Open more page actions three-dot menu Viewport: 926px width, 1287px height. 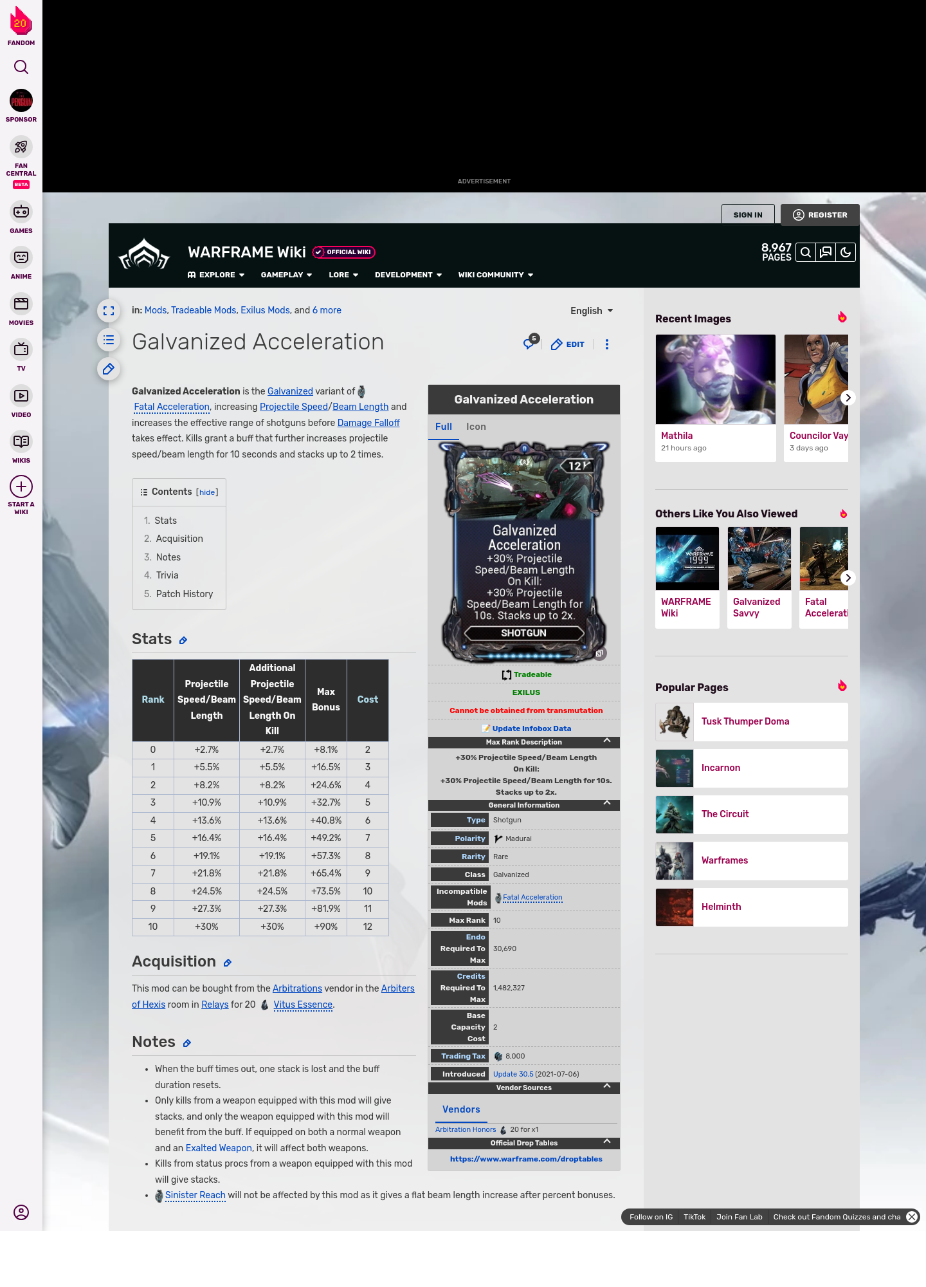[607, 344]
